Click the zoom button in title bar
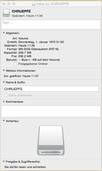Viewport: 102px width, 171px height. tap(14, 4)
